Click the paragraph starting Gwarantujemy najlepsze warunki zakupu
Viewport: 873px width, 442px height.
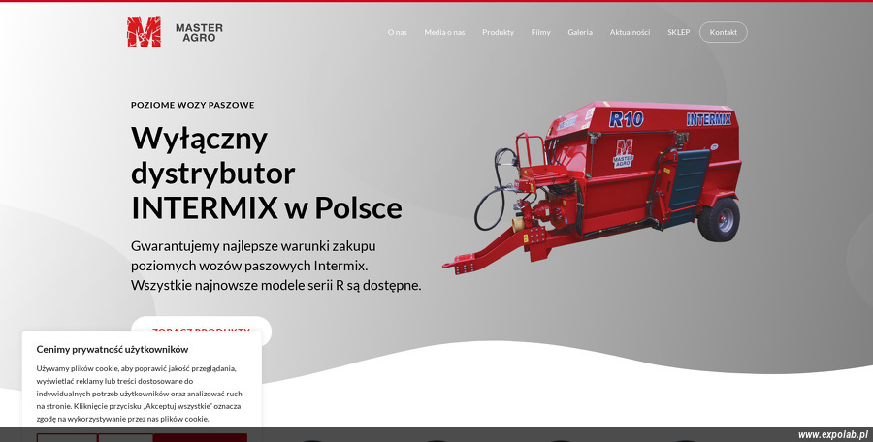(x=276, y=266)
